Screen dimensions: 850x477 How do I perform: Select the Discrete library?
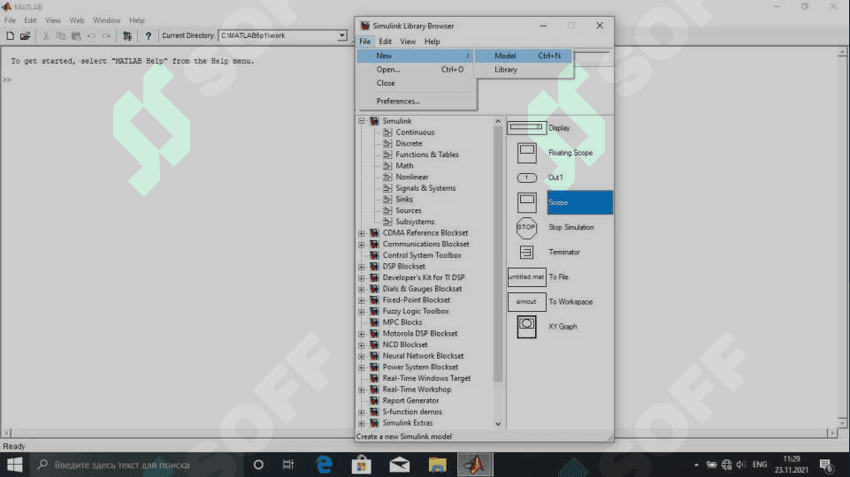pos(409,143)
